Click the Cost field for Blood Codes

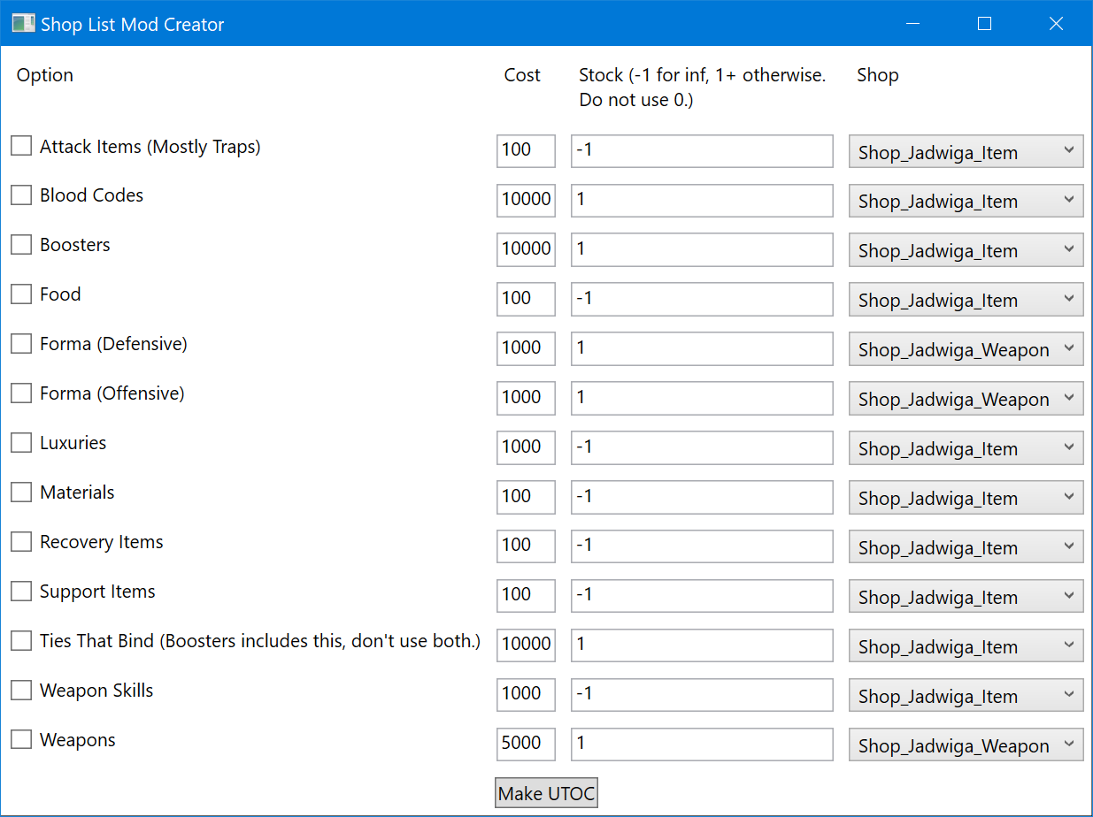click(x=526, y=201)
